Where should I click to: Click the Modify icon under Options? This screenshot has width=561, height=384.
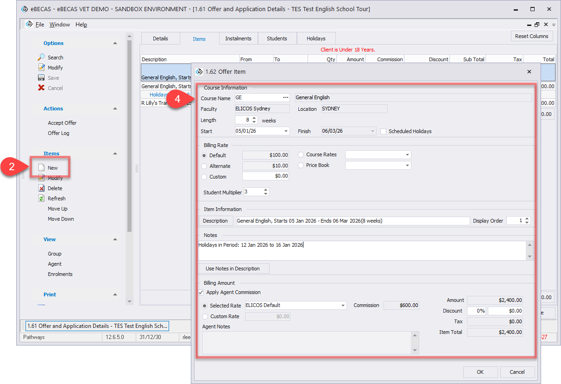(x=41, y=68)
